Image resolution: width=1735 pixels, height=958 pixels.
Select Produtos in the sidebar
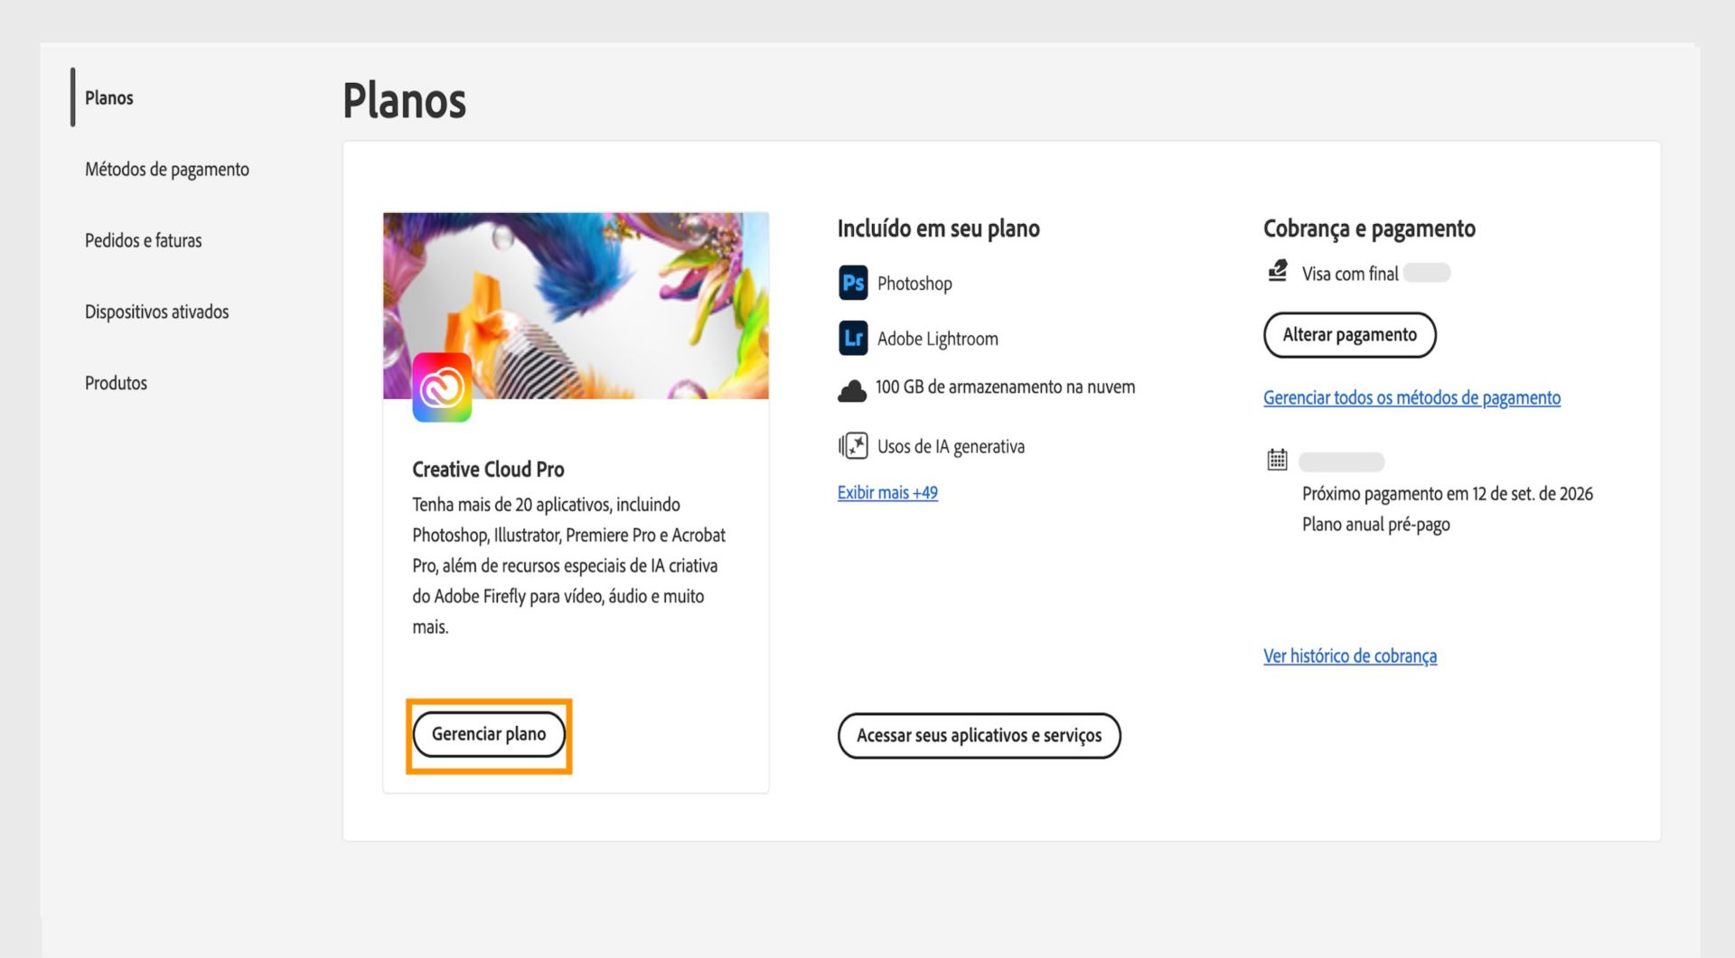click(116, 382)
